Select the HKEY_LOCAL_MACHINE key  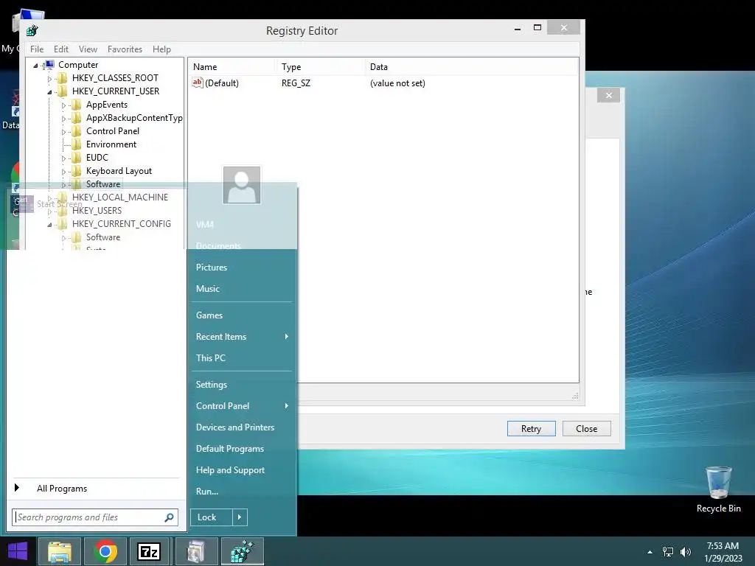120,198
